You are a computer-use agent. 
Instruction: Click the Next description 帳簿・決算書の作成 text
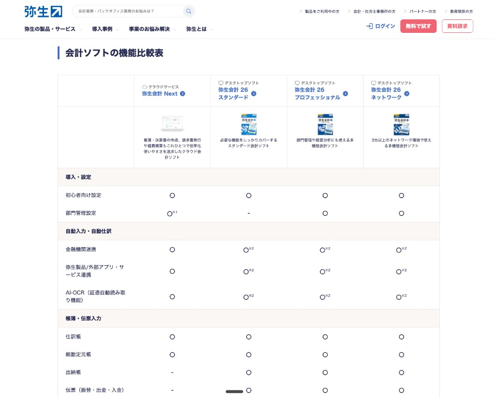[173, 148]
